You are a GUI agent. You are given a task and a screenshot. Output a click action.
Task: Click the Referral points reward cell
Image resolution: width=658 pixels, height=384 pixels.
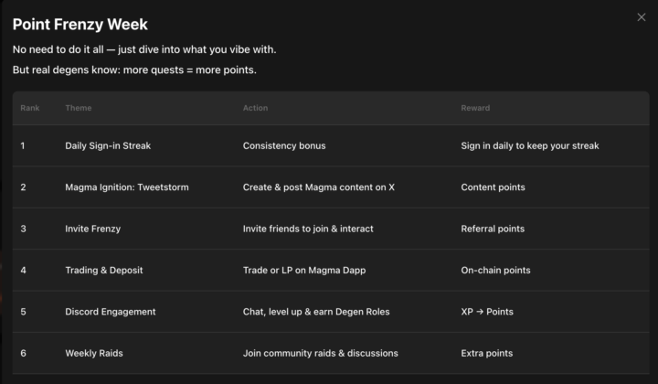click(493, 229)
